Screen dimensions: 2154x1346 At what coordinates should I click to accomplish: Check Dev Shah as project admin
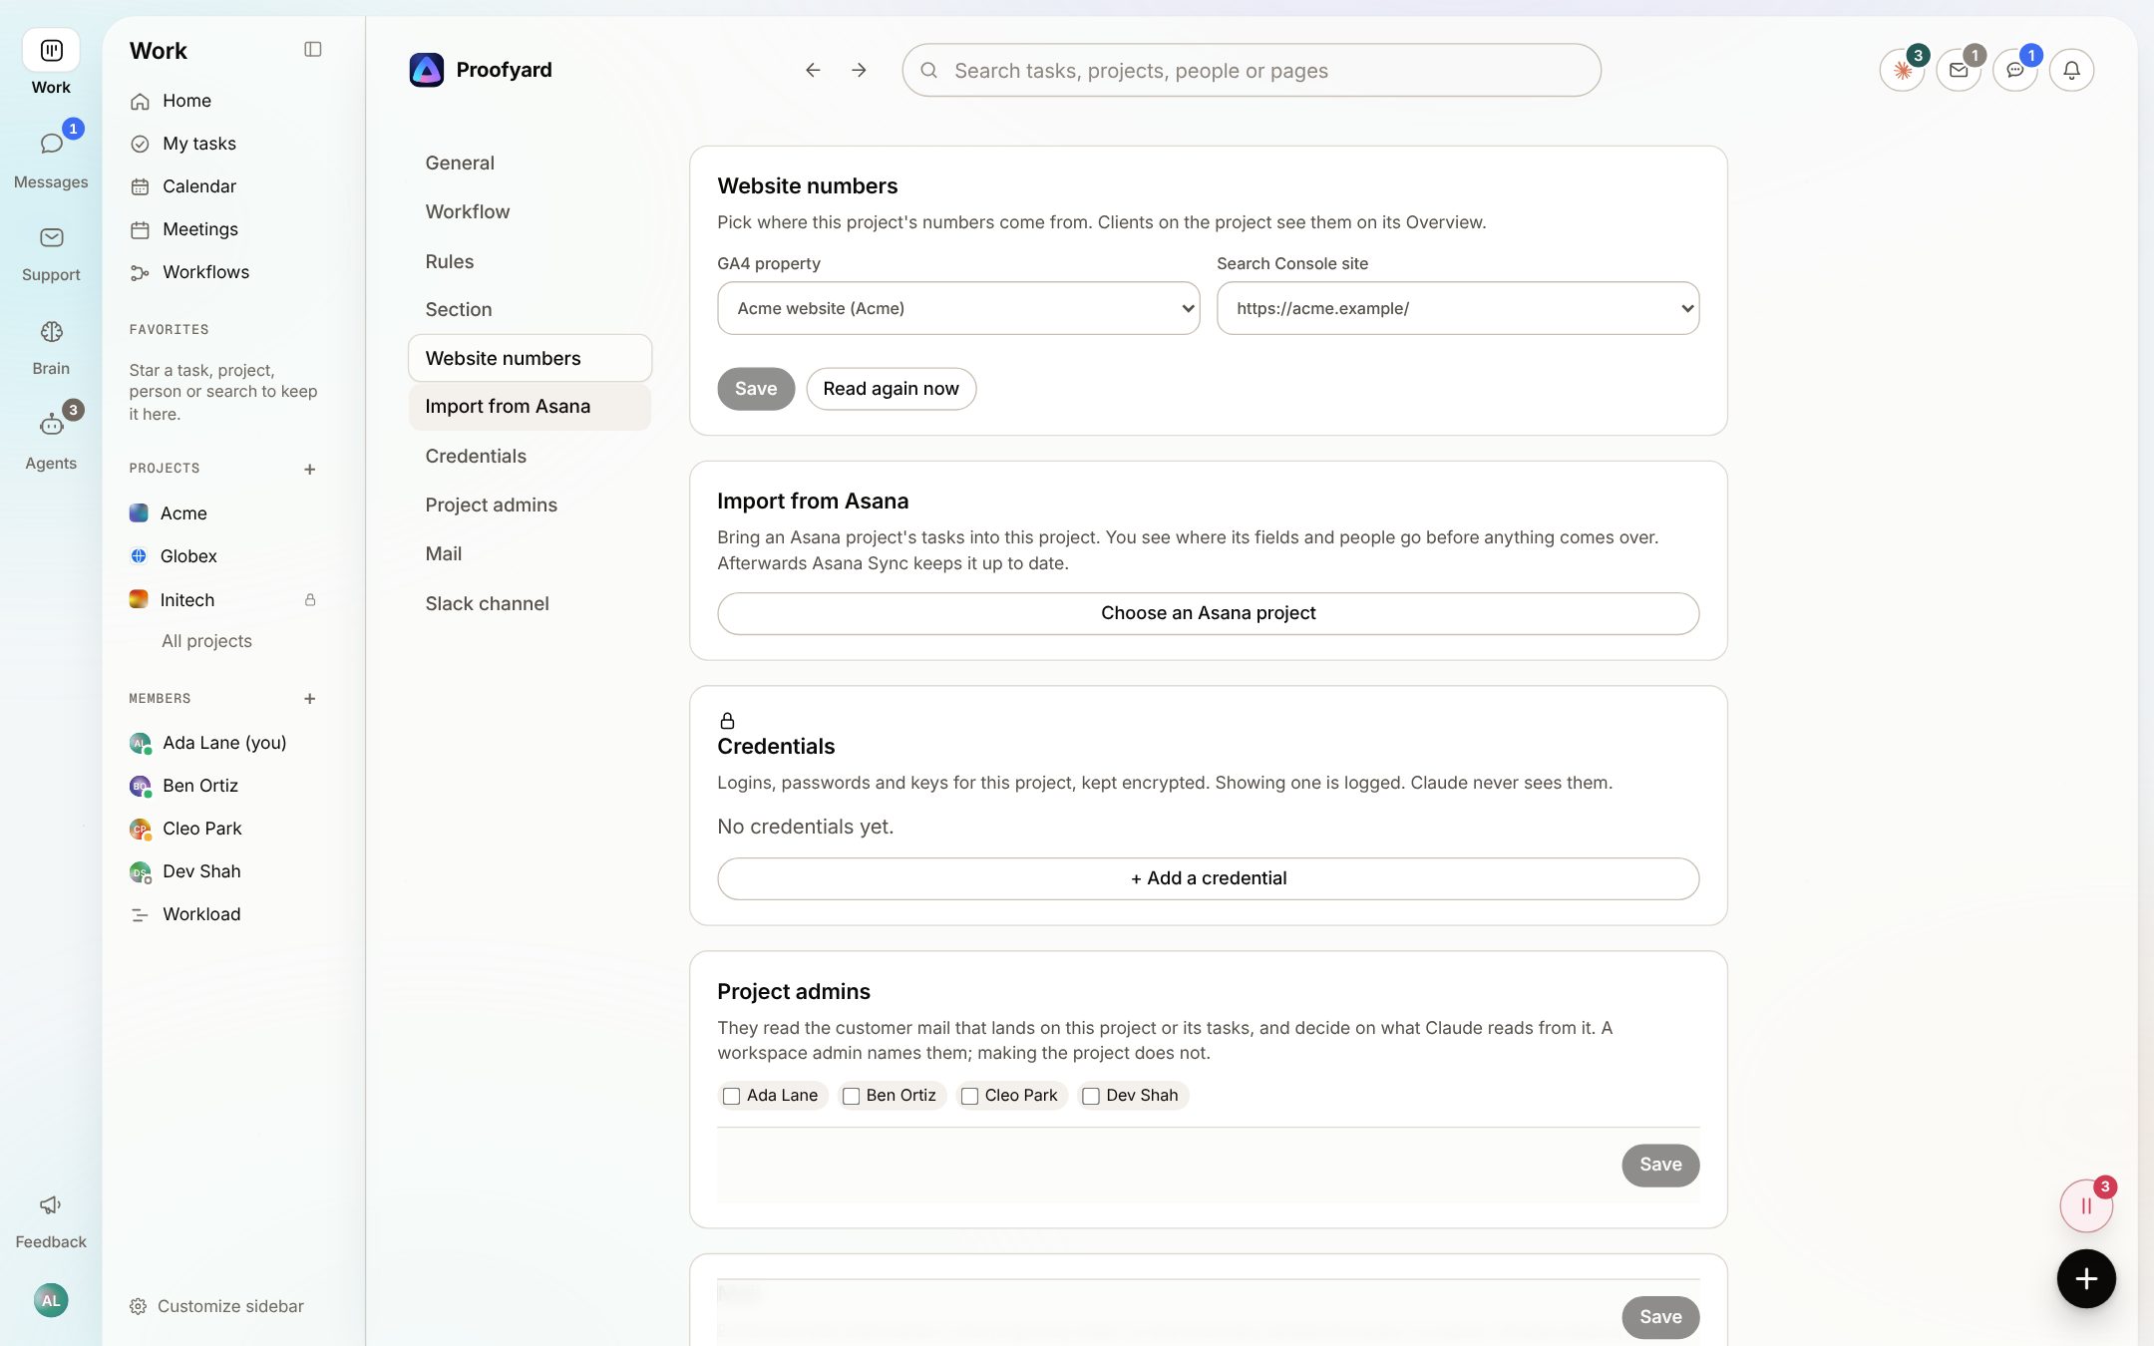(x=1091, y=1096)
